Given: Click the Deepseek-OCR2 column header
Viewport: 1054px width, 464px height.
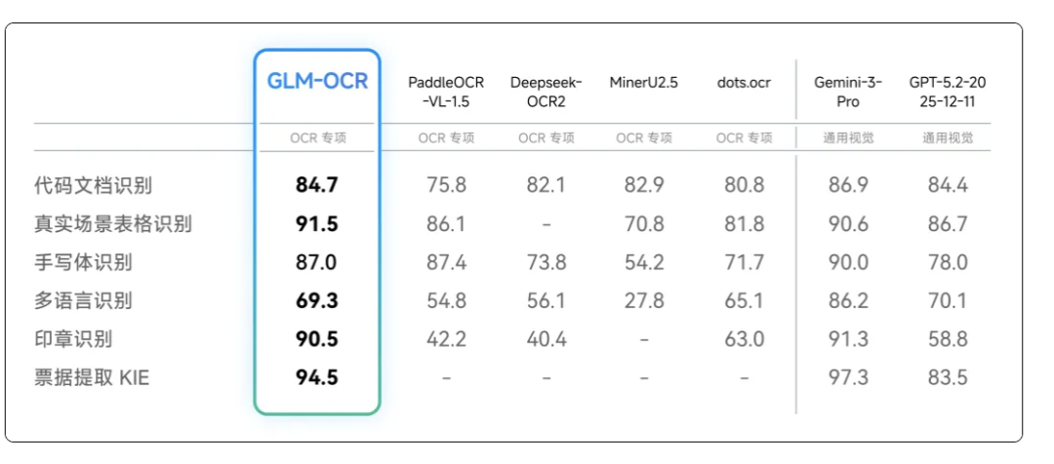Looking at the screenshot, I should click(546, 92).
